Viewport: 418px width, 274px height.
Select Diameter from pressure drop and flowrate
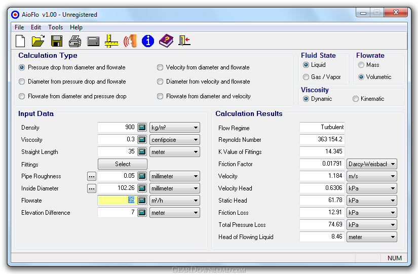pyautogui.click(x=72, y=82)
